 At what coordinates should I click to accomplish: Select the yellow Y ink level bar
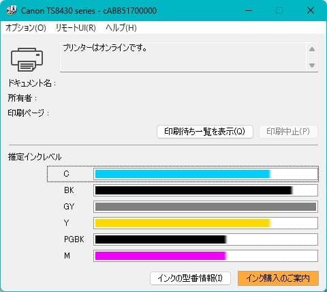[206, 223]
